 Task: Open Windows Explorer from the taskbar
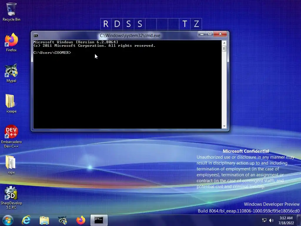(x=44, y=220)
